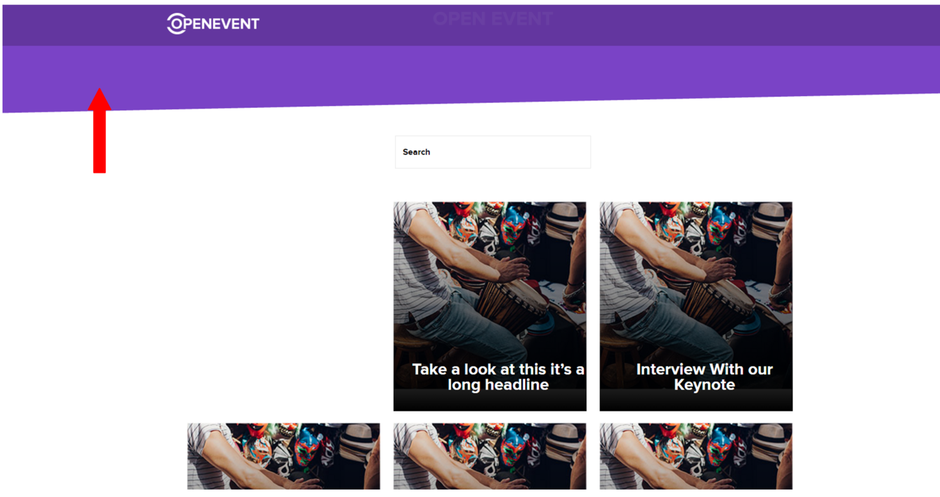Image resolution: width=940 pixels, height=497 pixels.
Task: Click the OpenEvent logo in the header
Action: 212,24
